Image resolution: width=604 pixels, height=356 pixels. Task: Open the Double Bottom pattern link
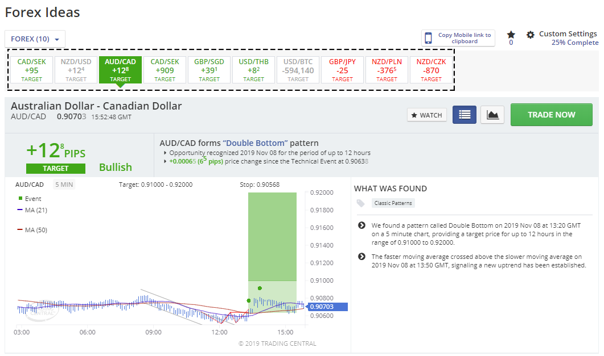255,143
